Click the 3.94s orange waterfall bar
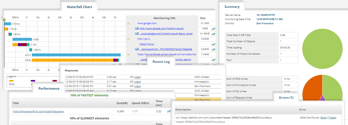The image size is (348, 125). click(x=73, y=60)
